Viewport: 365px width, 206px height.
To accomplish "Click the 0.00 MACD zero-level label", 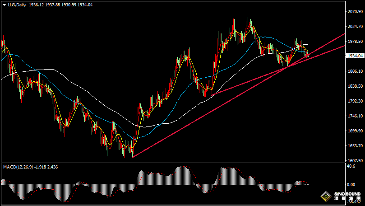I will tap(351, 185).
